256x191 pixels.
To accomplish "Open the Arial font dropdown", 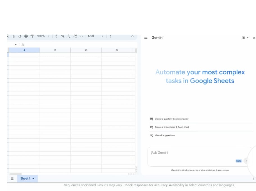I will (x=95, y=36).
